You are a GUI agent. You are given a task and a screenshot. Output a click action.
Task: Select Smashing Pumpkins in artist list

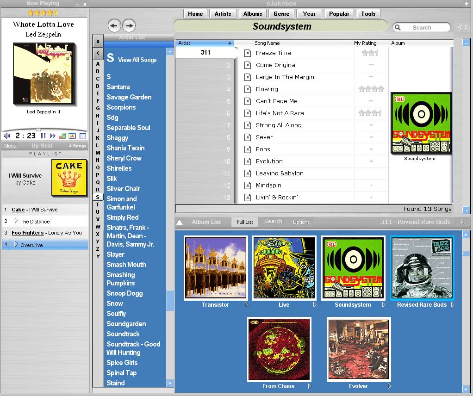pyautogui.click(x=121, y=279)
